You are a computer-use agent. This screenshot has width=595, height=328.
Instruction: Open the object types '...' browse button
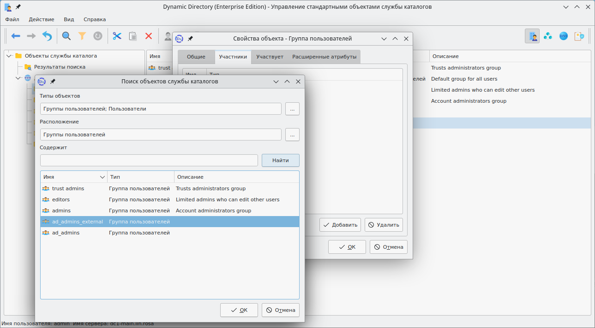click(x=292, y=109)
